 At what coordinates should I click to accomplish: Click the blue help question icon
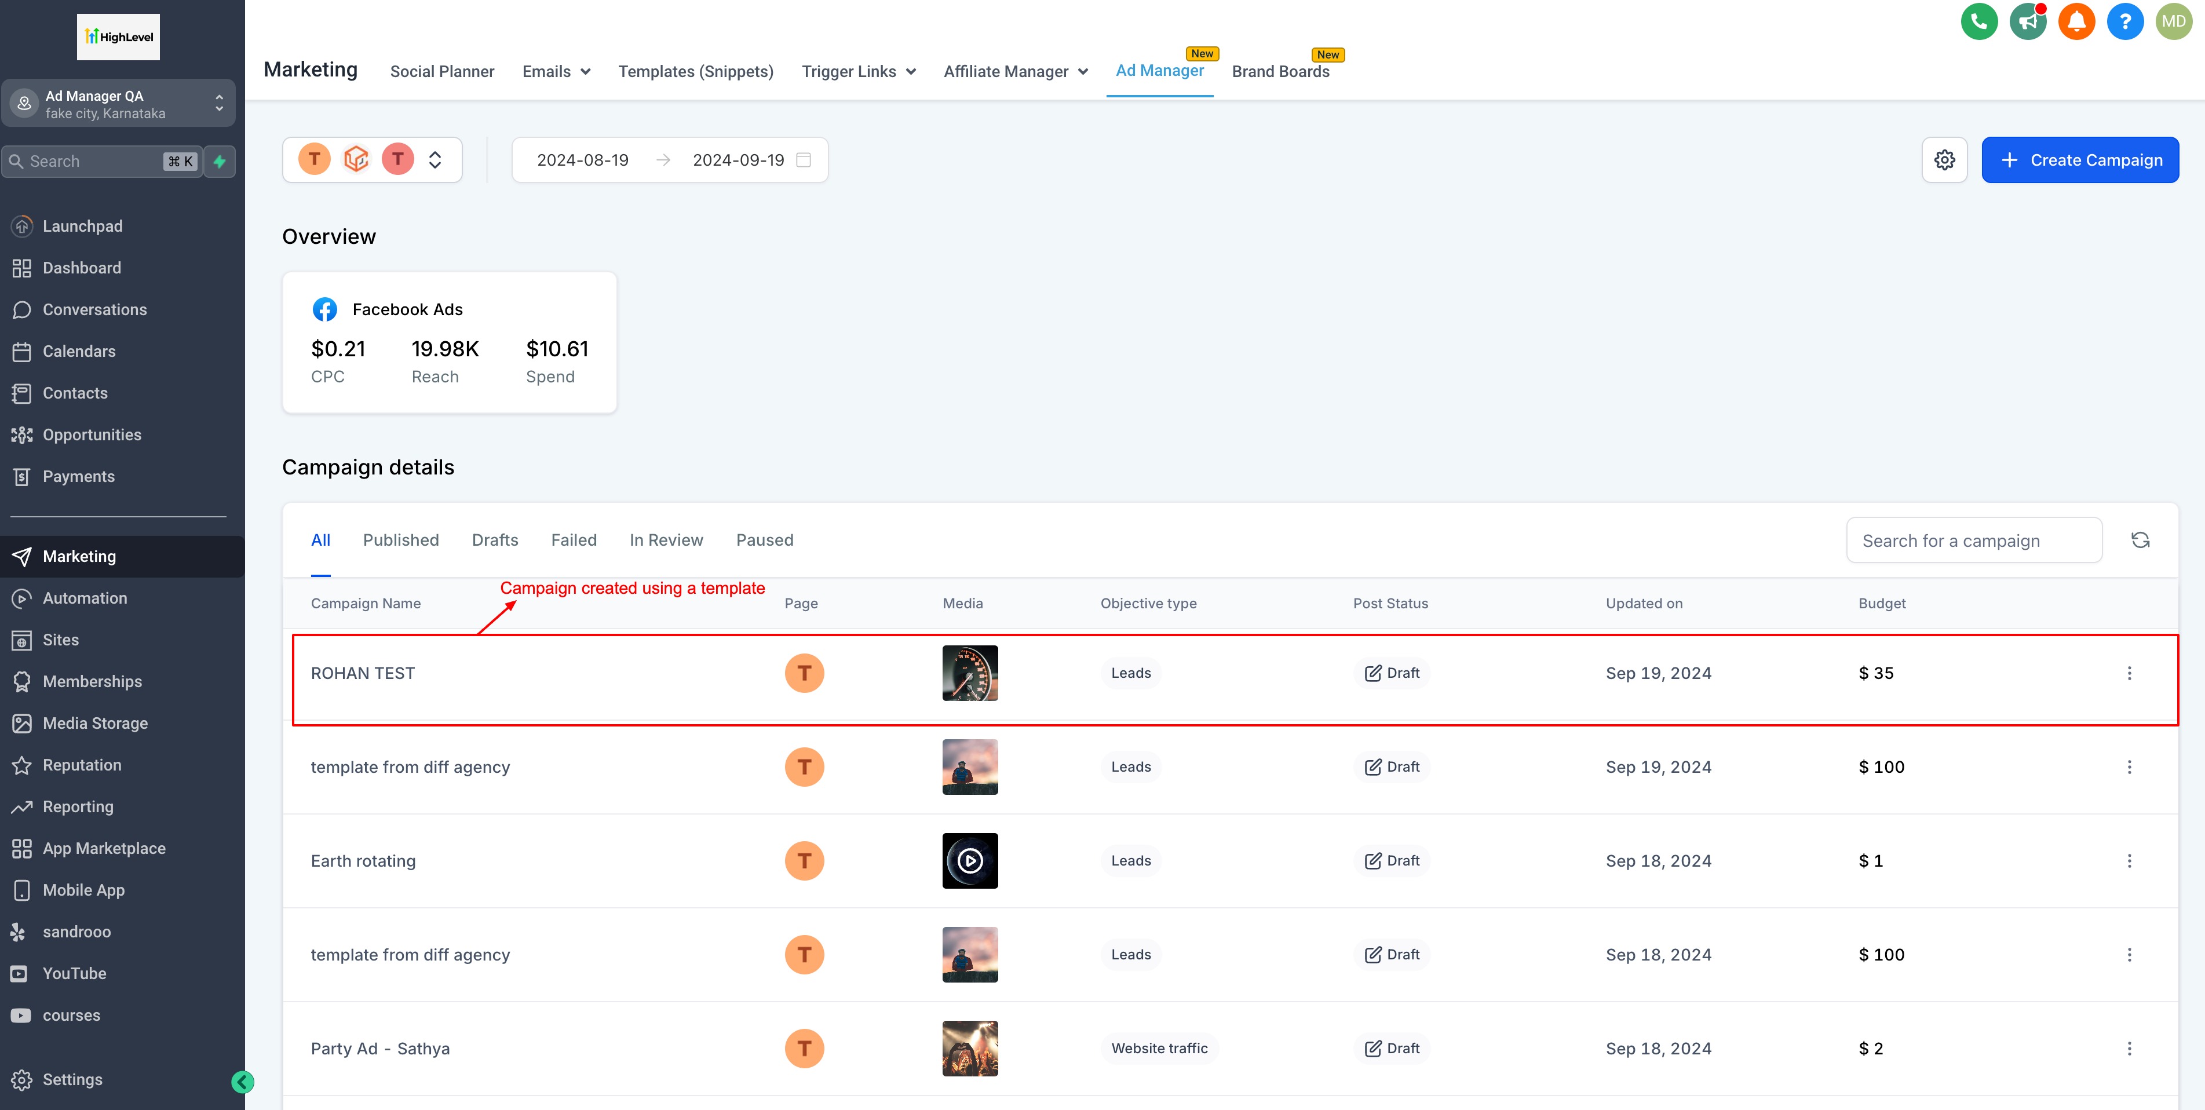click(2124, 22)
